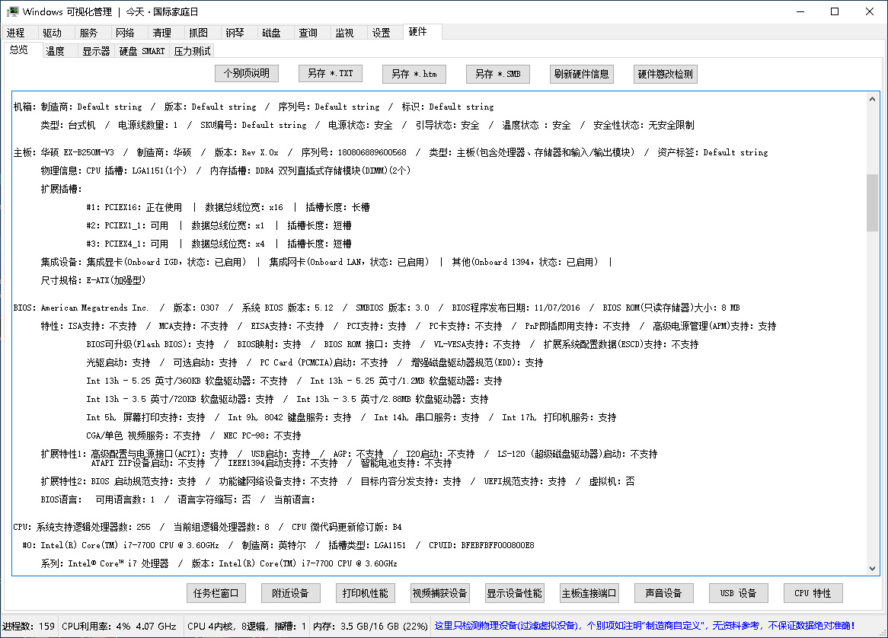Click the application icon in title bar
888x638 pixels.
pos(12,11)
